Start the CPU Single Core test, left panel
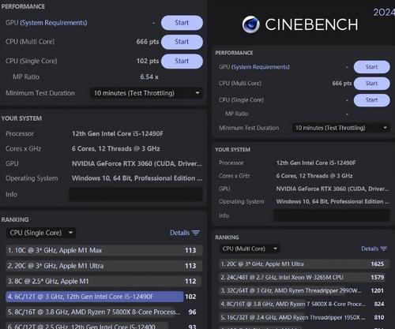395x329 pixels. point(182,61)
